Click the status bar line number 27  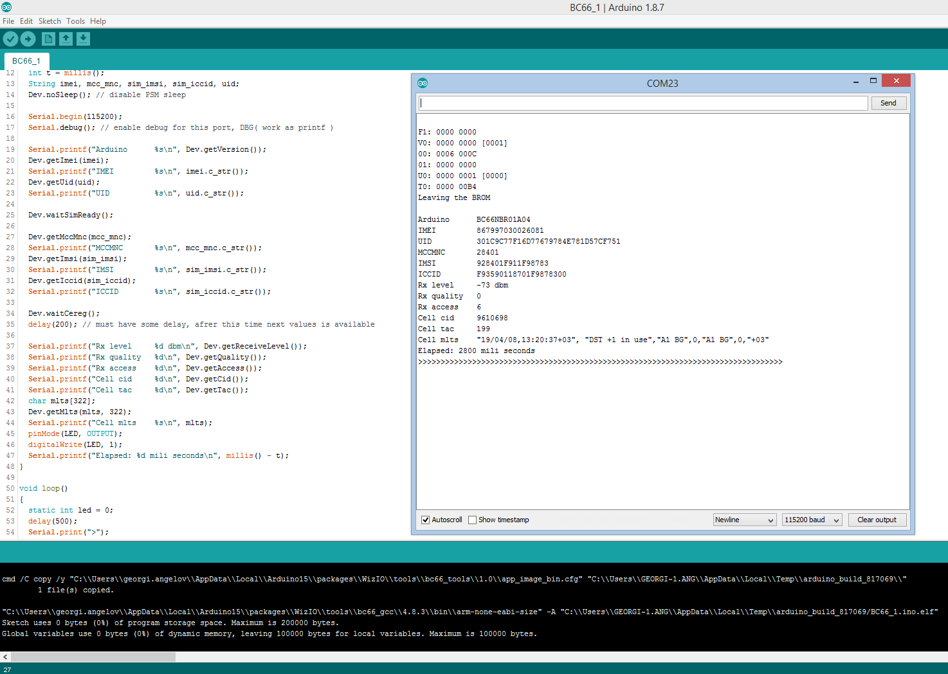(x=7, y=669)
